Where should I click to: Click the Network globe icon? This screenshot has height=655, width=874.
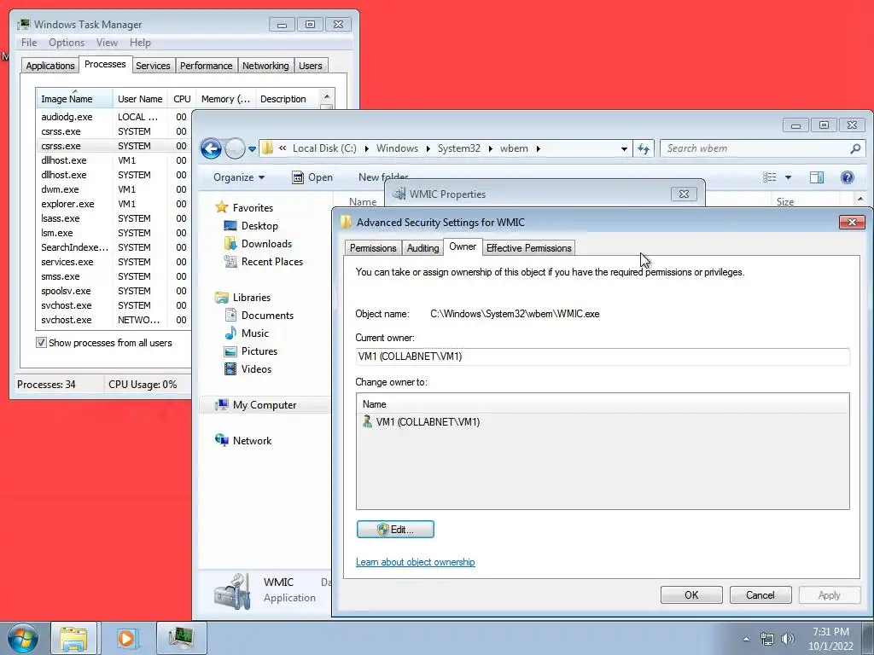pos(222,440)
